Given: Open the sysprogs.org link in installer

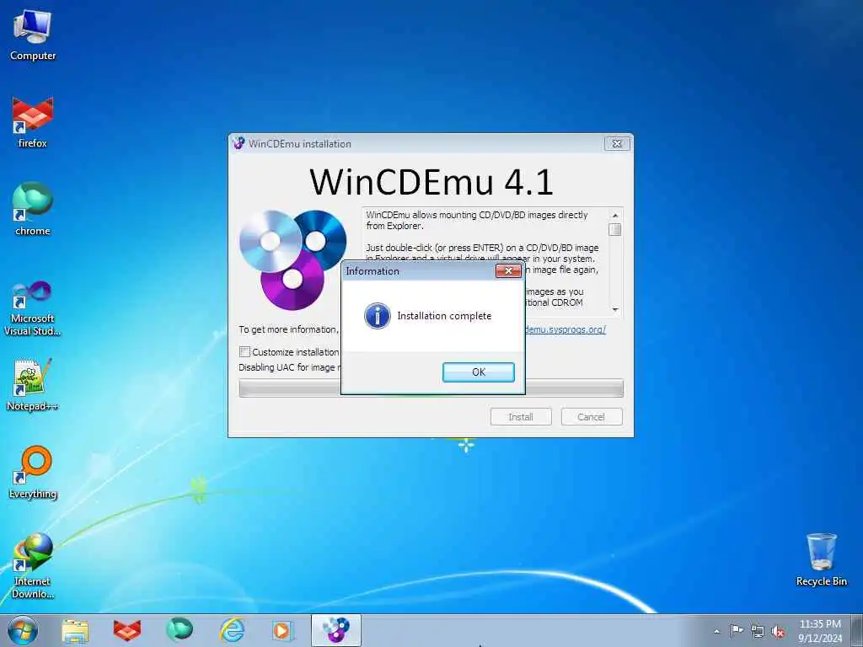Looking at the screenshot, I should [566, 329].
